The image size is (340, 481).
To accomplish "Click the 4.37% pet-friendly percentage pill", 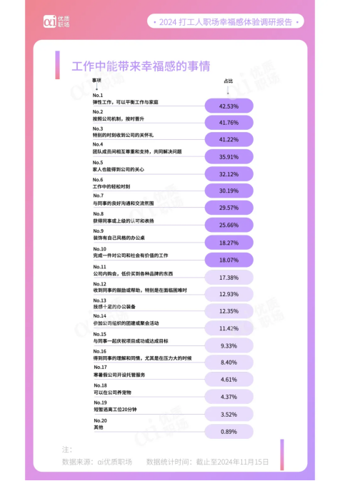I will tap(229, 397).
